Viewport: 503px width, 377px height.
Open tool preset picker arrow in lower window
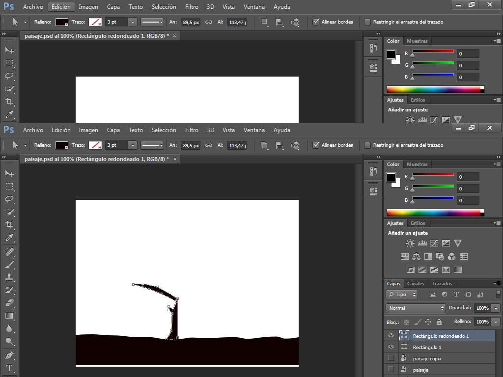click(x=26, y=145)
